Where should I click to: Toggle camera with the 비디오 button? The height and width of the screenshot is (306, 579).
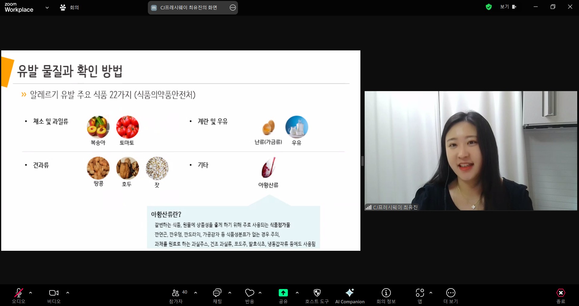click(54, 296)
